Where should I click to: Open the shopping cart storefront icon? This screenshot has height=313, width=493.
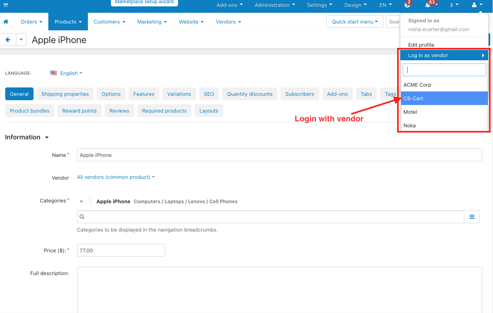(6, 5)
